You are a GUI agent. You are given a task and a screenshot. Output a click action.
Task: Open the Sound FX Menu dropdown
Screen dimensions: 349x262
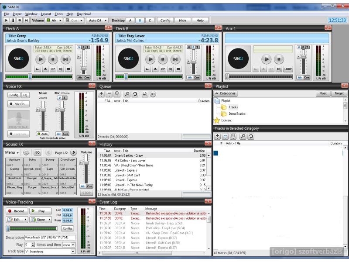tap(12, 152)
